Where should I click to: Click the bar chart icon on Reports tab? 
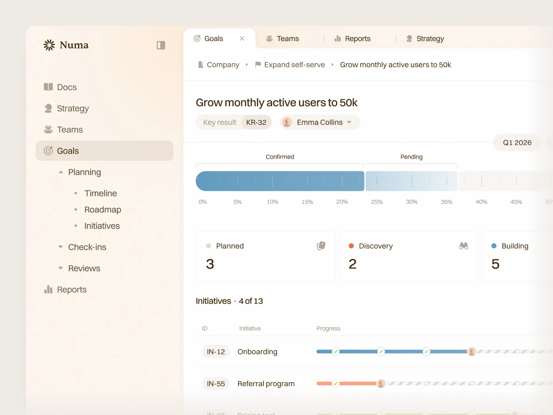click(x=338, y=38)
